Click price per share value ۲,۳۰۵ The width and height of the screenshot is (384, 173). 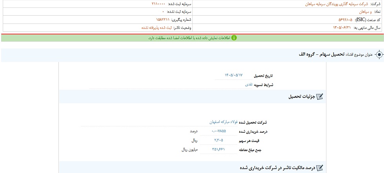point(218,140)
